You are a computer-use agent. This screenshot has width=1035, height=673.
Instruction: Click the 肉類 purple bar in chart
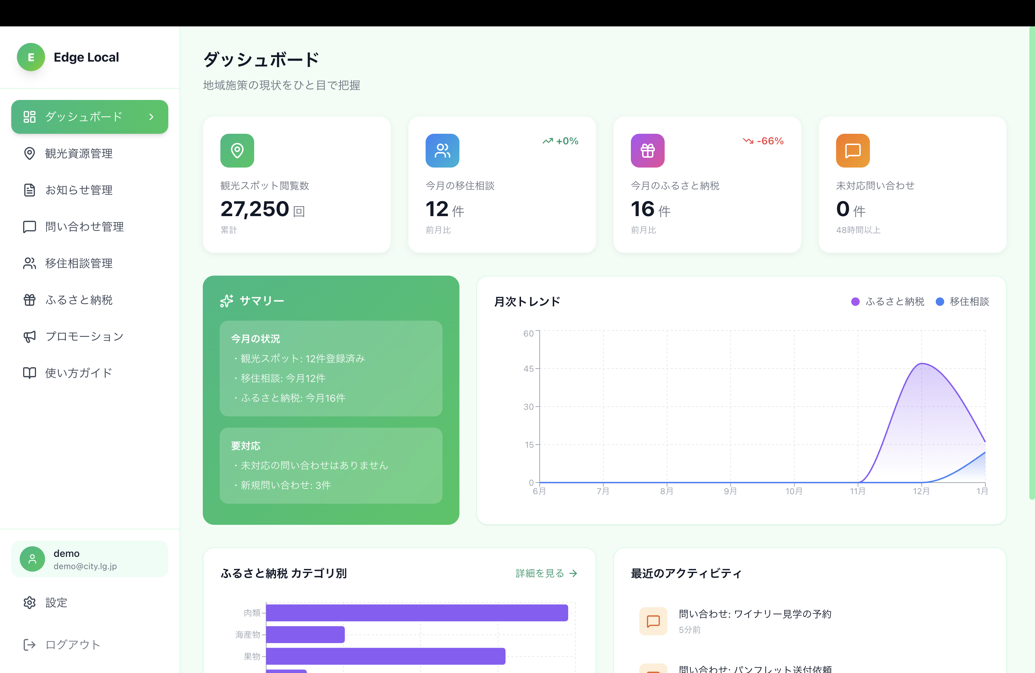[x=416, y=612]
